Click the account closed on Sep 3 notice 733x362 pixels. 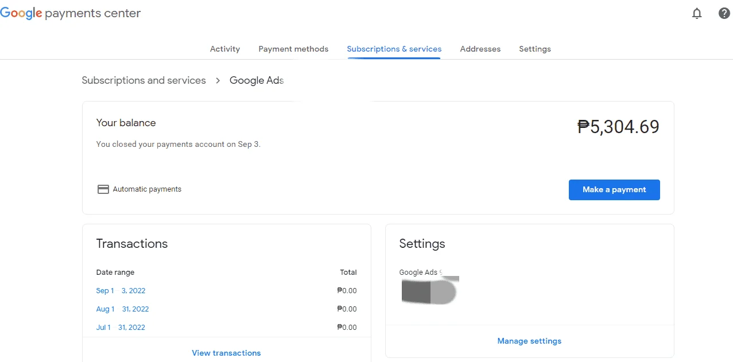click(x=178, y=144)
